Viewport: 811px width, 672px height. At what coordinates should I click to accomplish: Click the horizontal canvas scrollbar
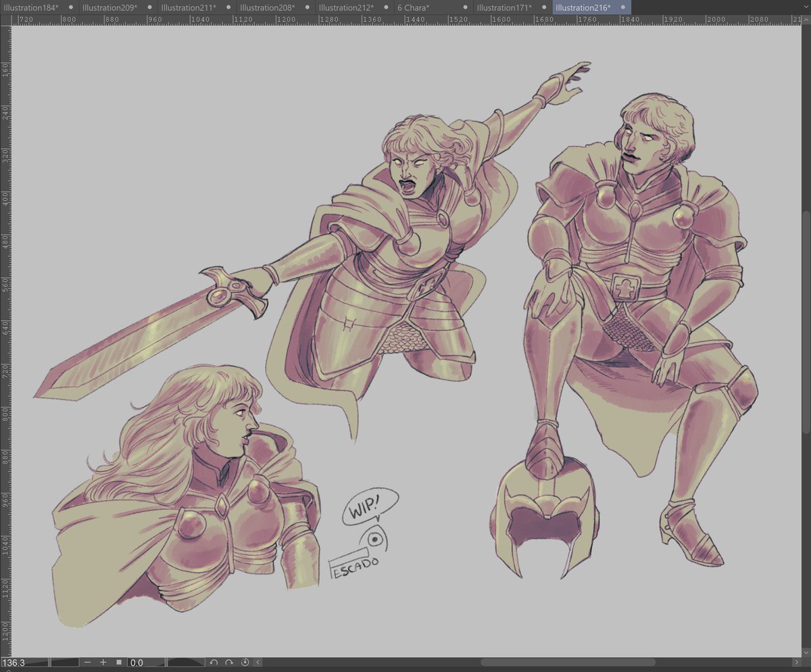pos(568,663)
